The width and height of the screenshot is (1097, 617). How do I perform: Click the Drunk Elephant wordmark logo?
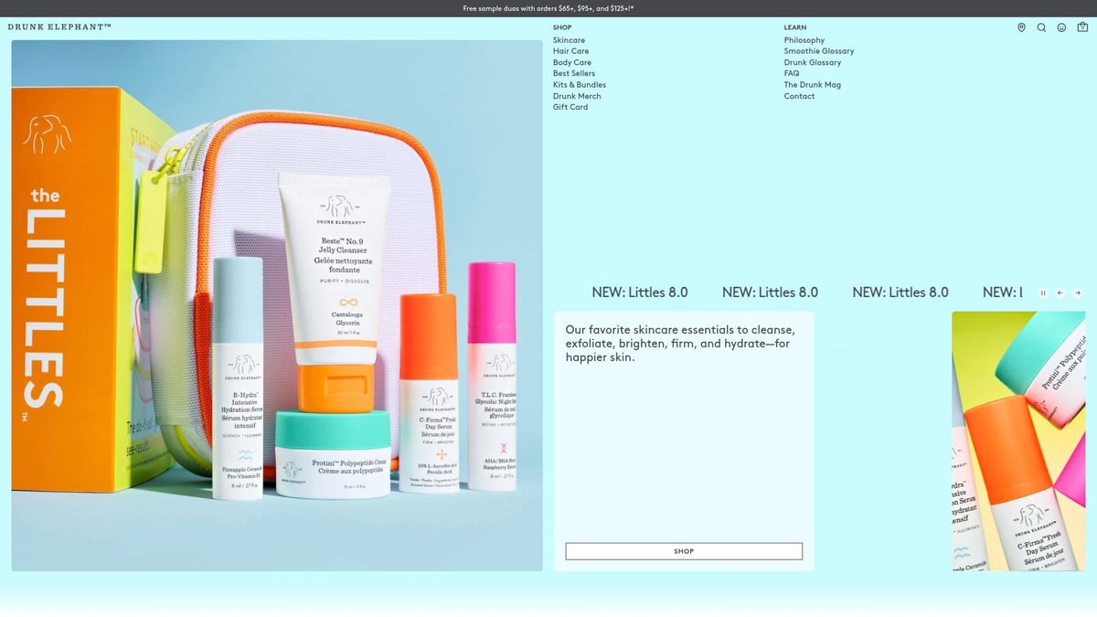coord(59,27)
